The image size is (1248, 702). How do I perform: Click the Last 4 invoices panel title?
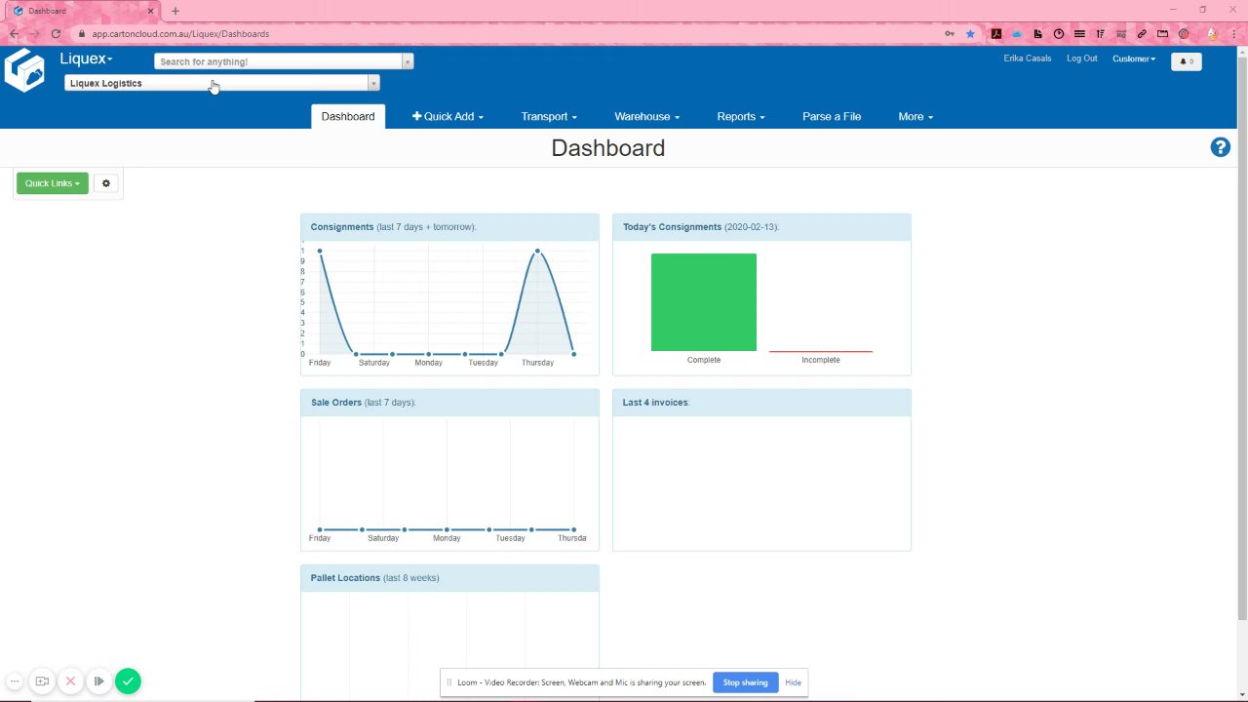tap(655, 403)
